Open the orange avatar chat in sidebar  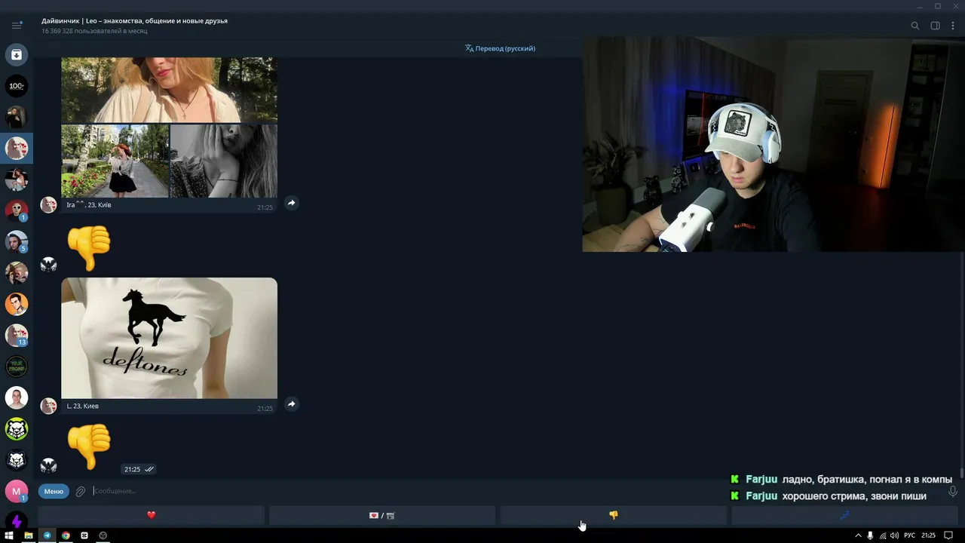click(17, 304)
